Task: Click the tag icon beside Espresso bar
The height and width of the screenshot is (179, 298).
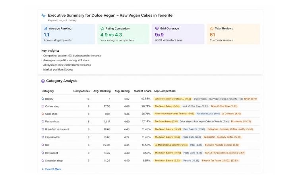Action: (43, 137)
